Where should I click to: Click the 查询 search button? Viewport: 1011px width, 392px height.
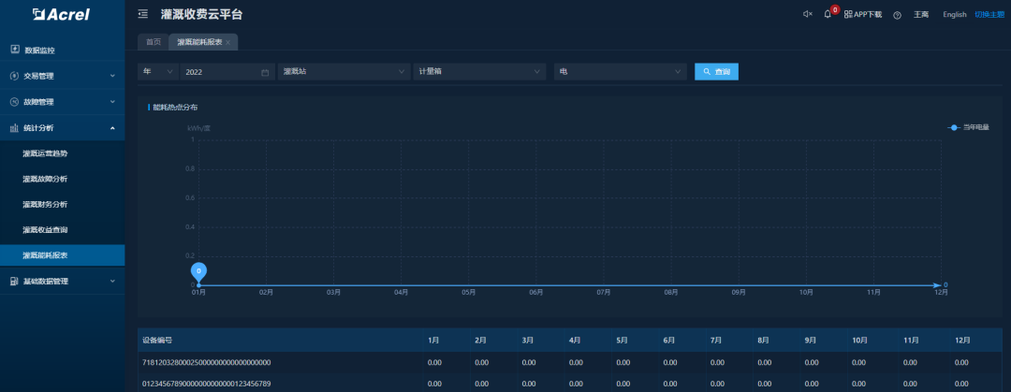point(716,71)
